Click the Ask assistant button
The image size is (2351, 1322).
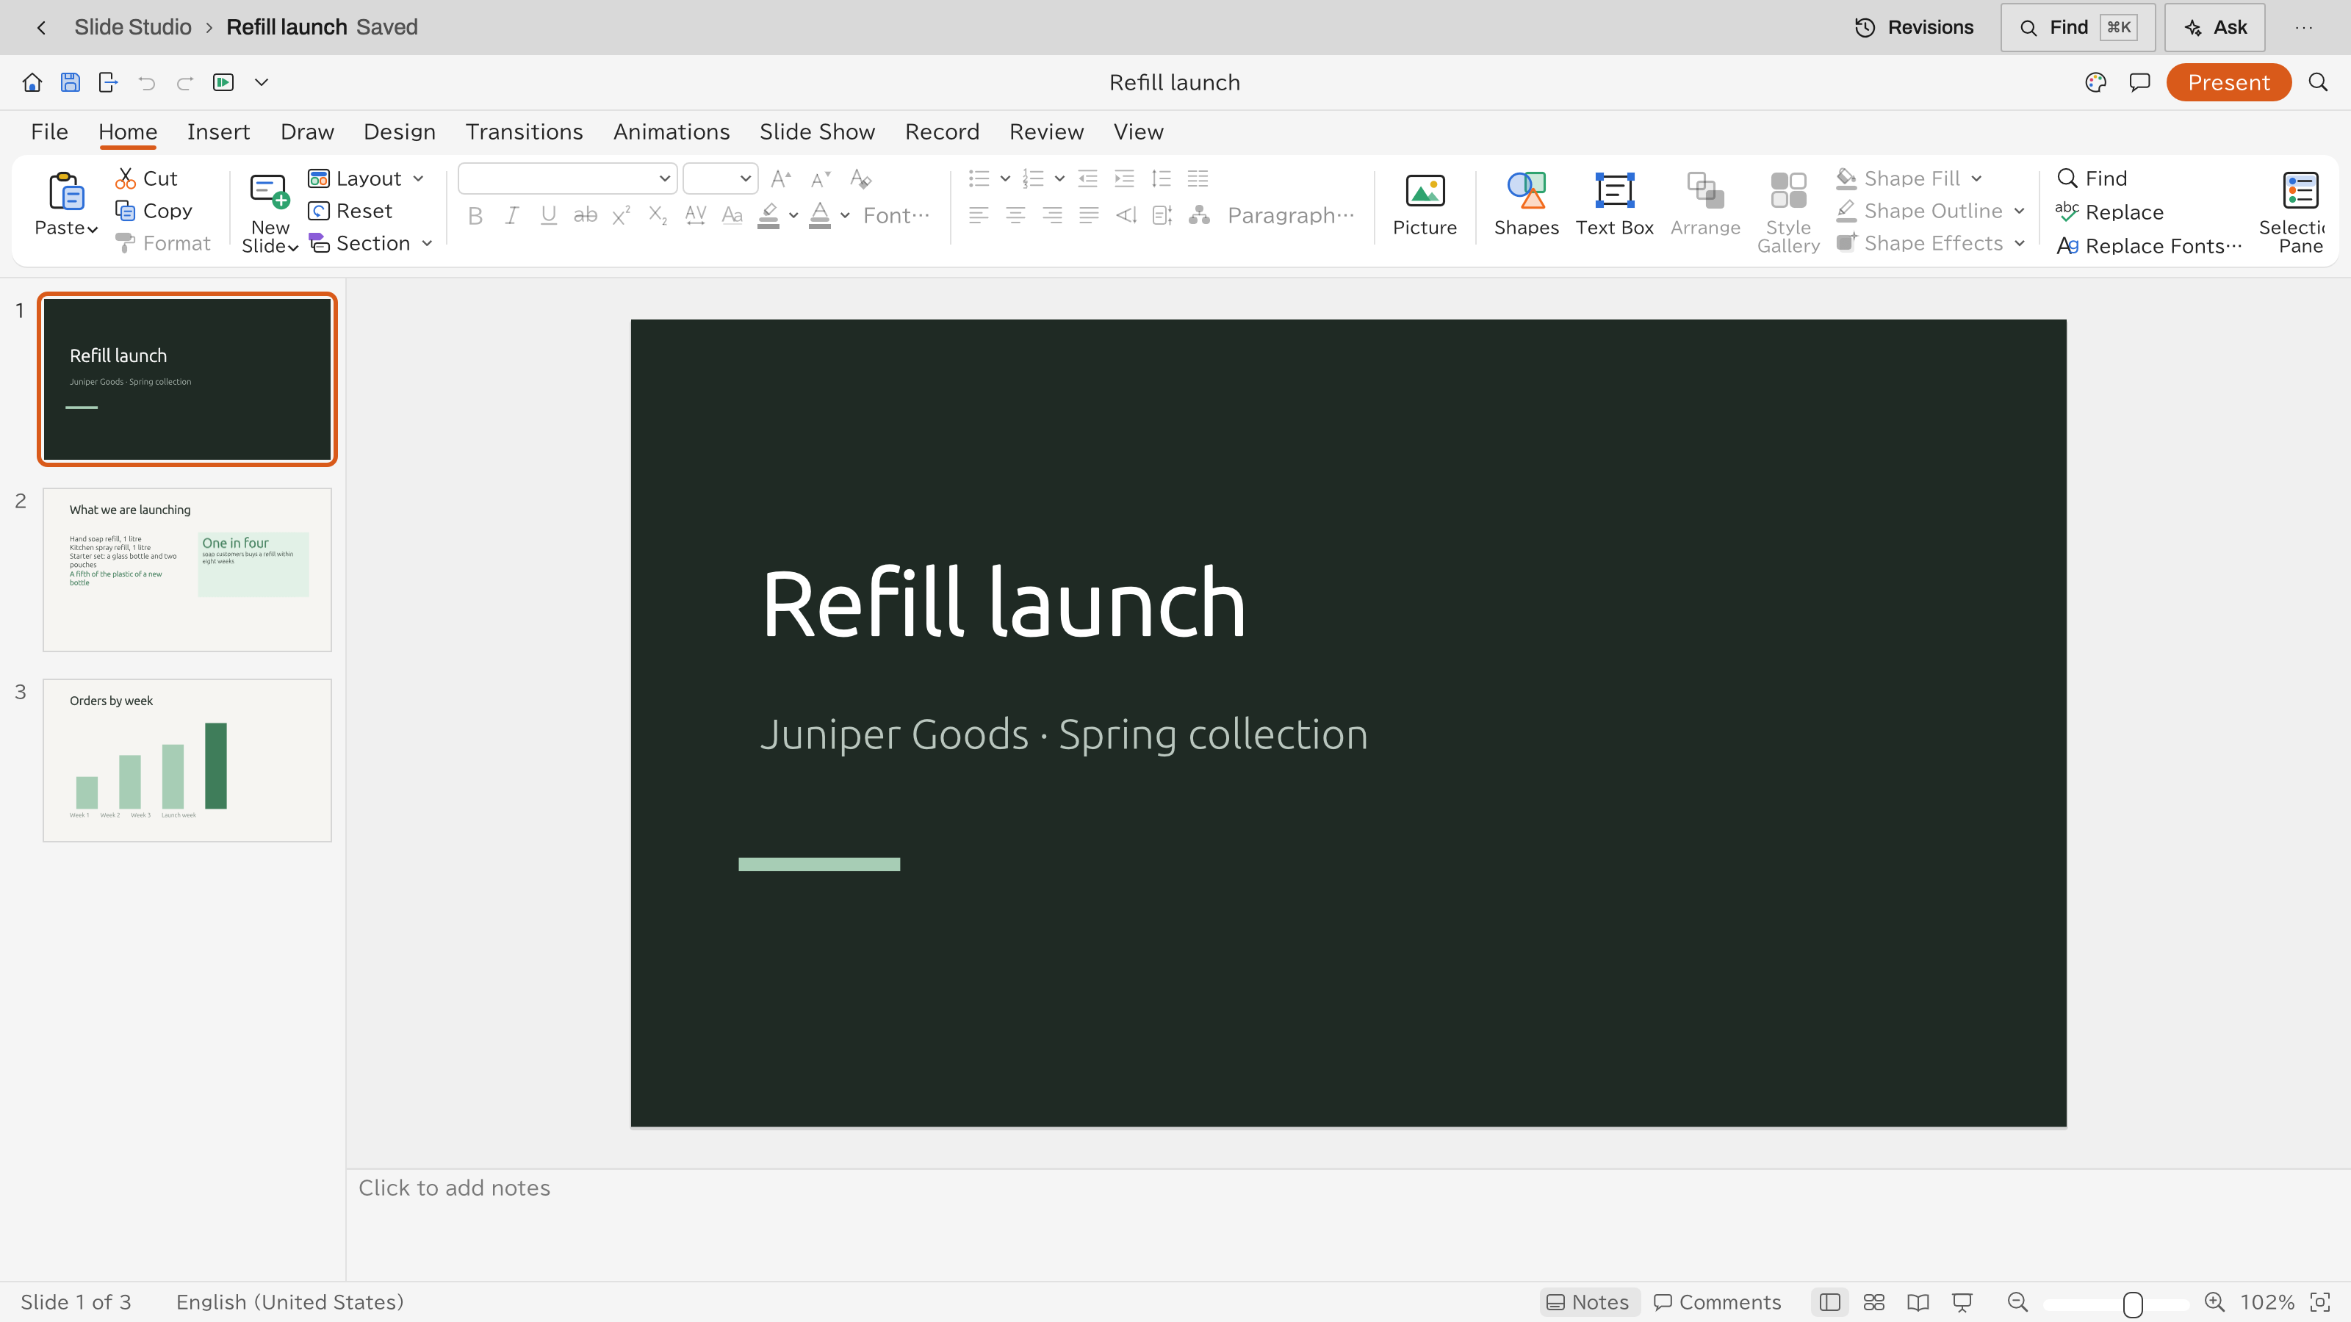2215,27
